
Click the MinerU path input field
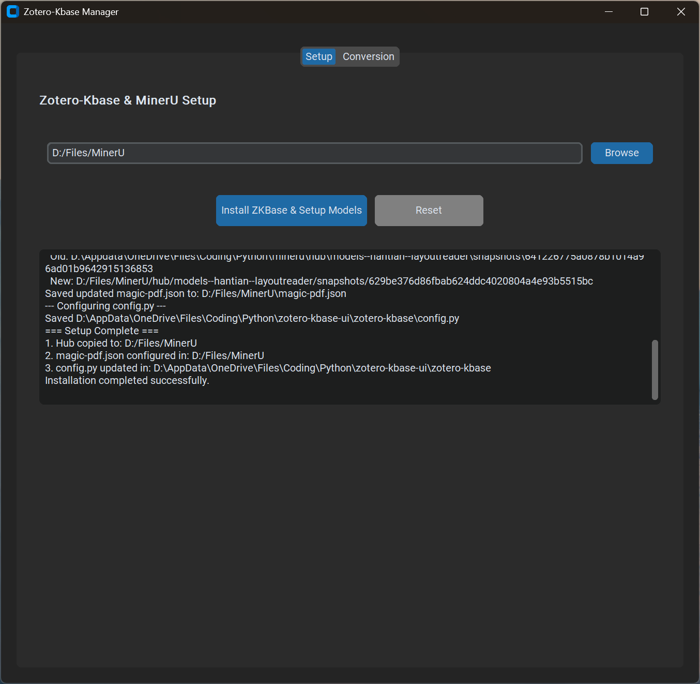tap(314, 153)
